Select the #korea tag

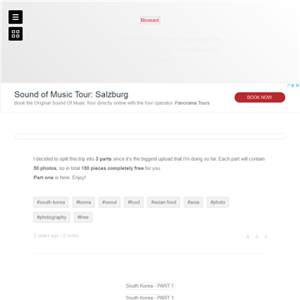click(83, 202)
